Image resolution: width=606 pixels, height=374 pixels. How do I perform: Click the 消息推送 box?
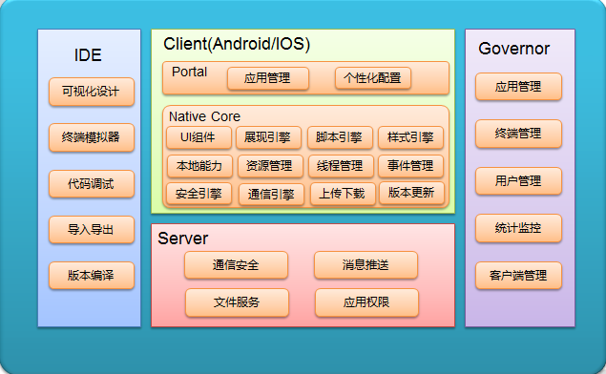point(366,265)
